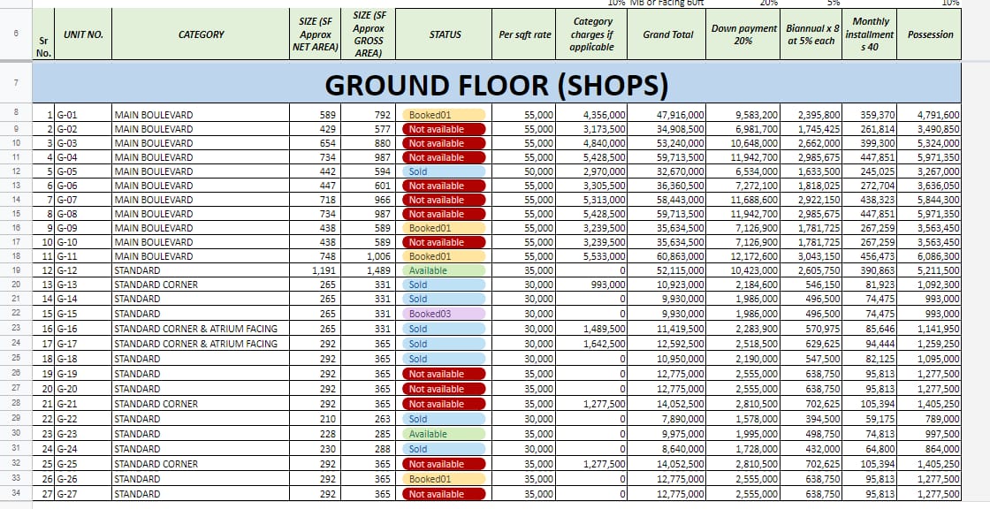Select the Per sqft rate header cell
The width and height of the screenshot is (990, 509).
click(524, 34)
